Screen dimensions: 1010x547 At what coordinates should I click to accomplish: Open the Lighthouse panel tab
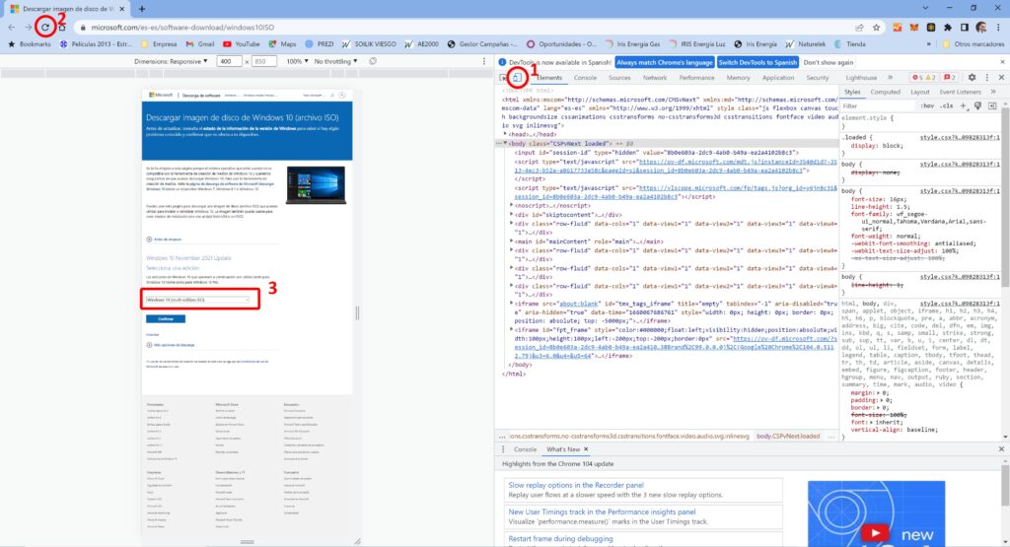[x=860, y=78]
